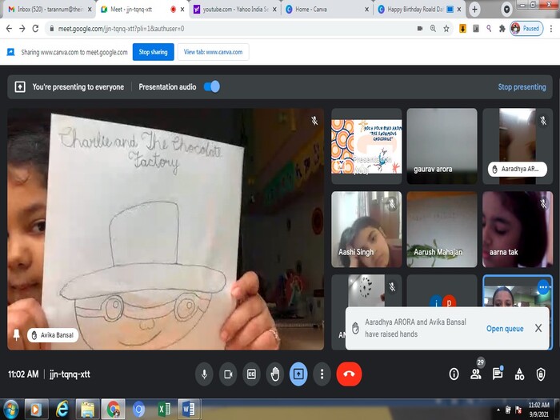
Task: Click the meet.google.com address bar
Action: (232, 29)
